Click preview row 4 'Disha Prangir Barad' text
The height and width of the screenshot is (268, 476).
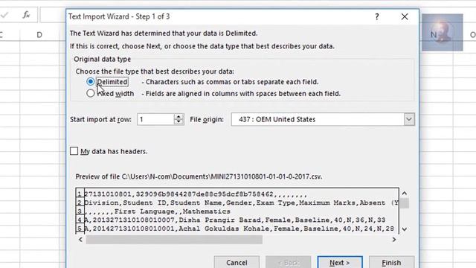219,220
